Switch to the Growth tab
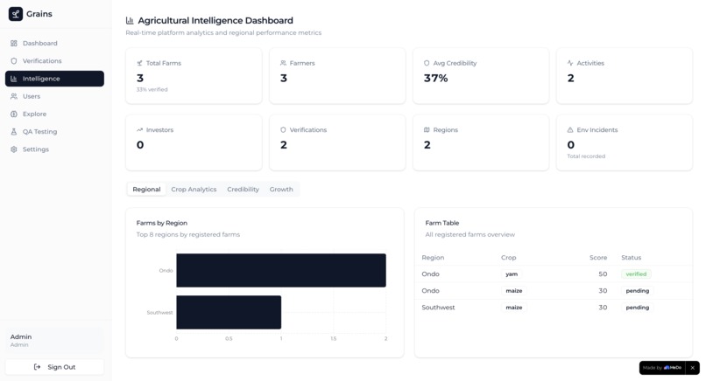The width and height of the screenshot is (706, 381). (281, 189)
